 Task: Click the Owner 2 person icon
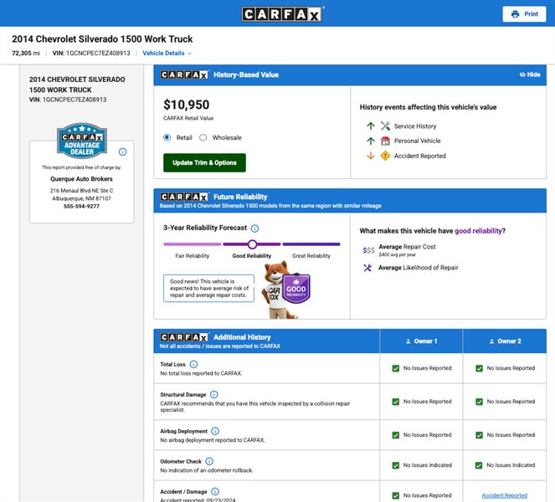(x=491, y=341)
